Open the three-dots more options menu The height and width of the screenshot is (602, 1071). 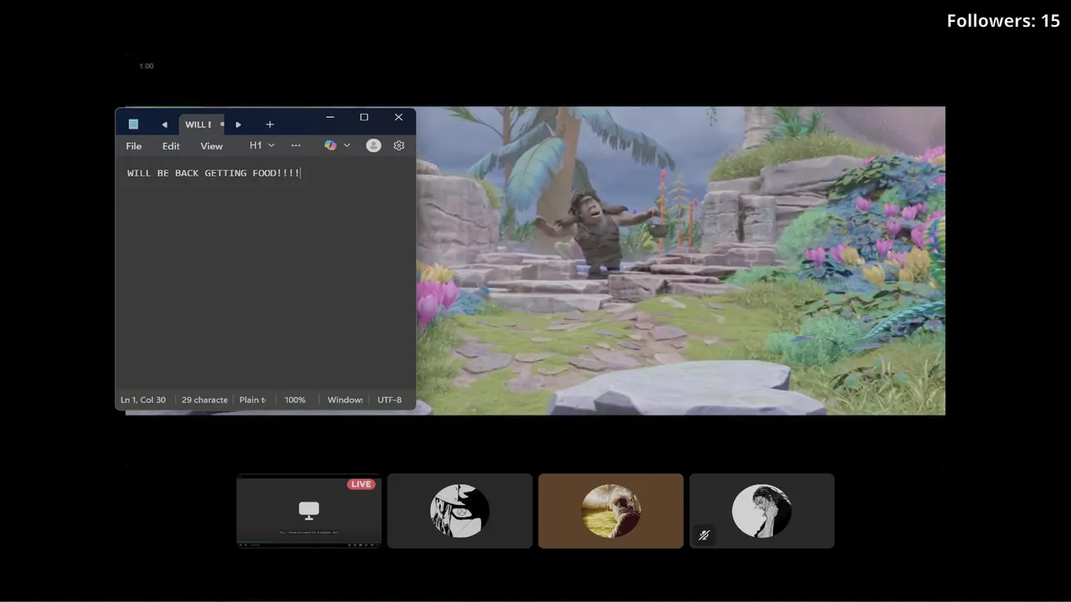click(295, 145)
